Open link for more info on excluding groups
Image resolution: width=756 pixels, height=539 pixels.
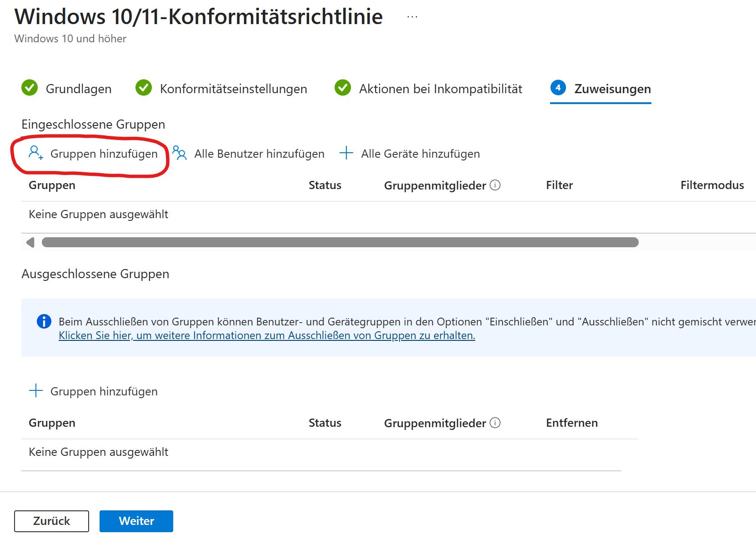(267, 335)
